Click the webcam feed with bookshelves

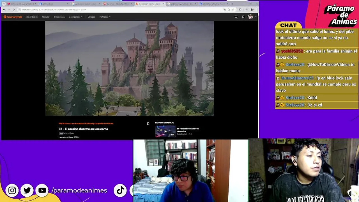[190, 171]
